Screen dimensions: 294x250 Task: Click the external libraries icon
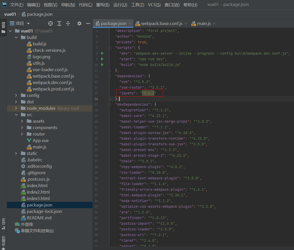pos(17,224)
